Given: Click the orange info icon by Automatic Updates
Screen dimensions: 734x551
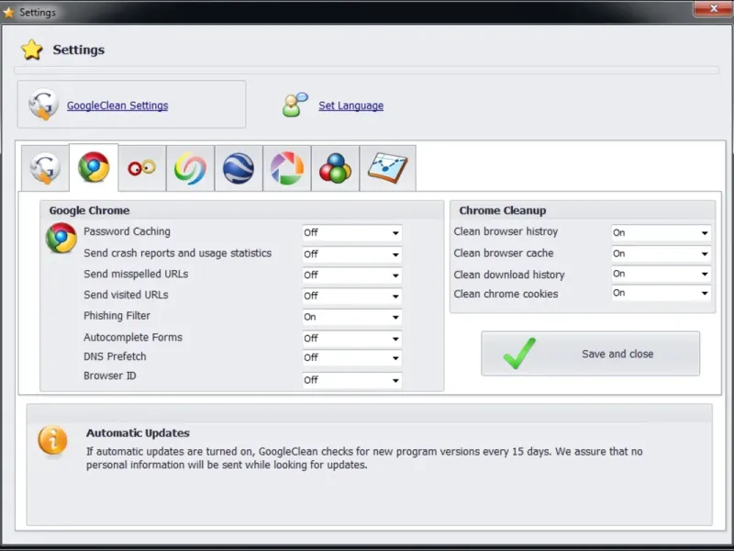Looking at the screenshot, I should pos(52,441).
